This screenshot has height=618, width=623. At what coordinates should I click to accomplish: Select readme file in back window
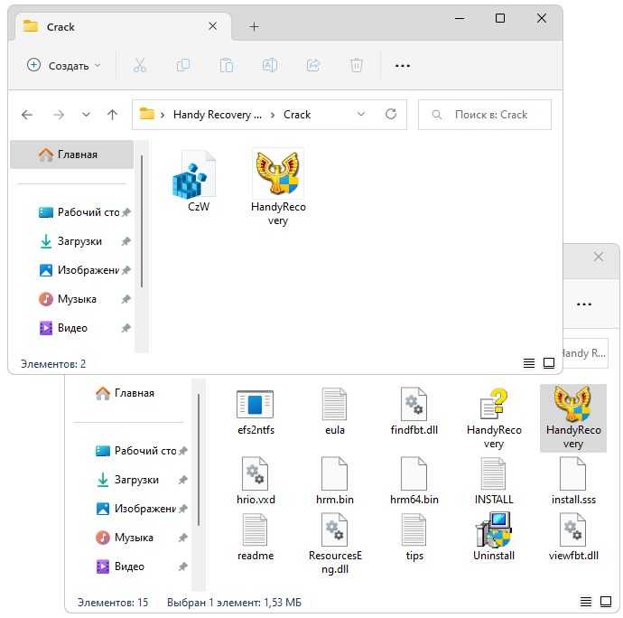coord(256,537)
